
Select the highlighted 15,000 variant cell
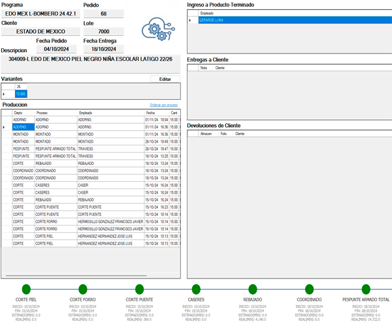coord(21,94)
